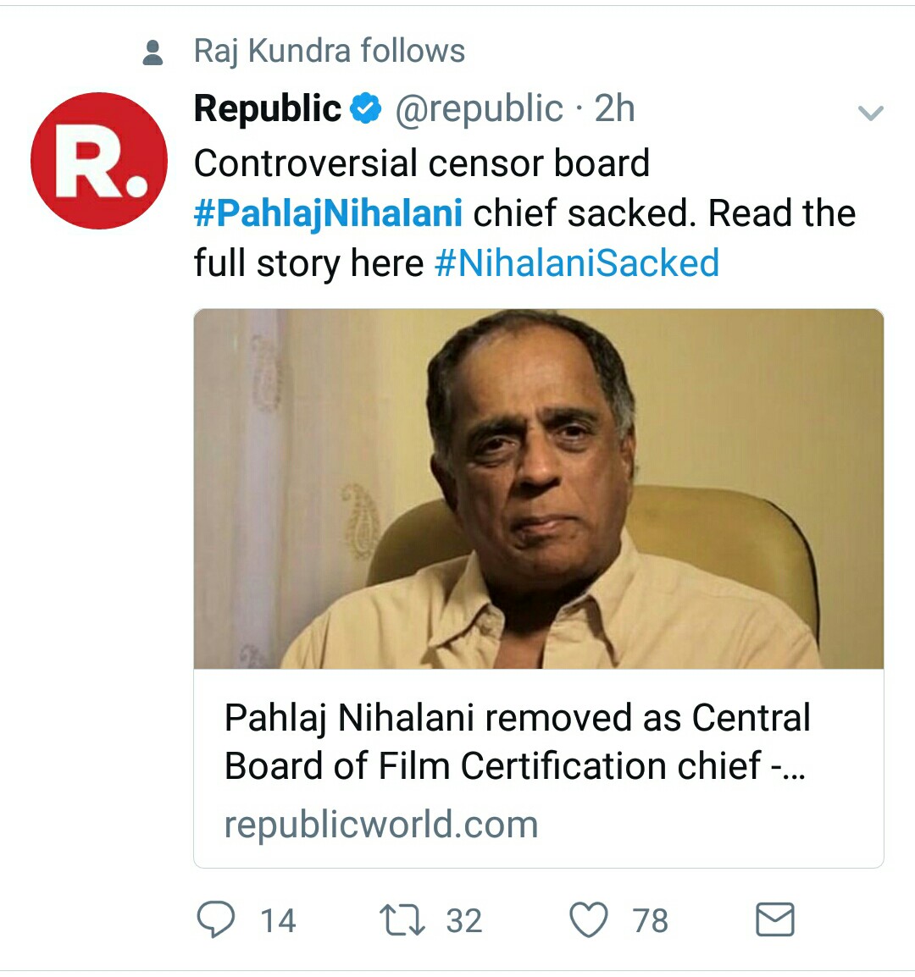Image resolution: width=915 pixels, height=977 pixels.
Task: Open the Pahlaj Nihalani removed headline
Action: pos(516,742)
